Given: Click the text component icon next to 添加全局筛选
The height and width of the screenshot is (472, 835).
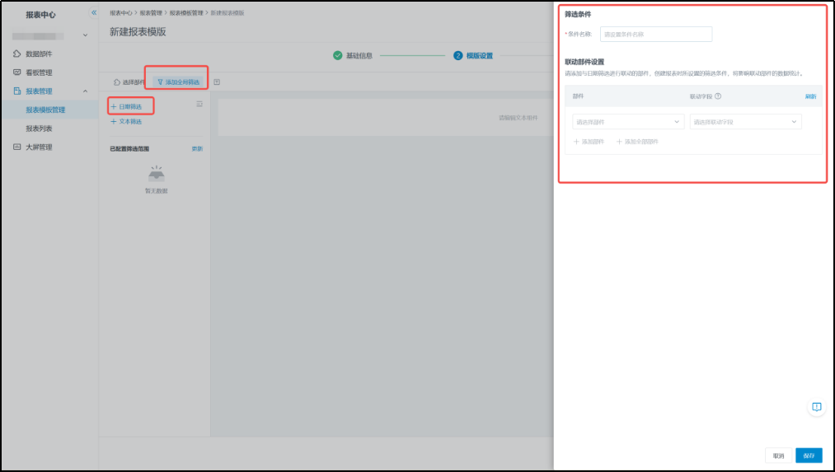Looking at the screenshot, I should 217,82.
